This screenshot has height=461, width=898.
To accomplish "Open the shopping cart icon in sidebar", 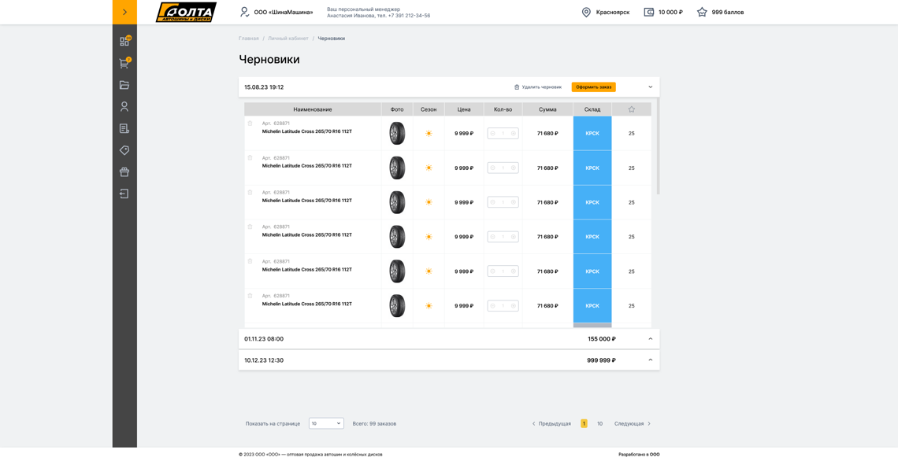I will point(124,63).
